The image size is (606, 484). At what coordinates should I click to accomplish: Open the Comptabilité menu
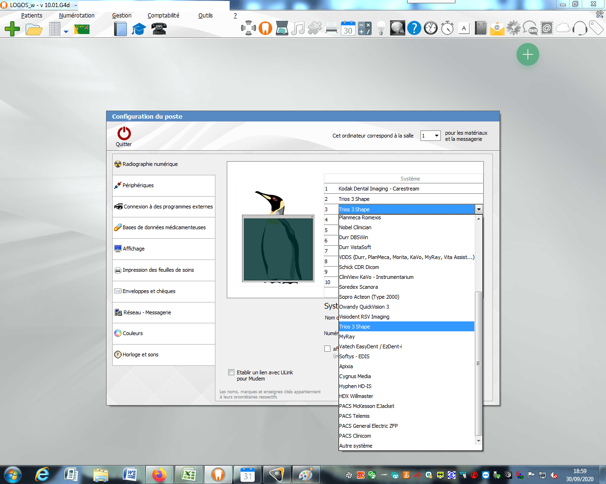tap(163, 16)
